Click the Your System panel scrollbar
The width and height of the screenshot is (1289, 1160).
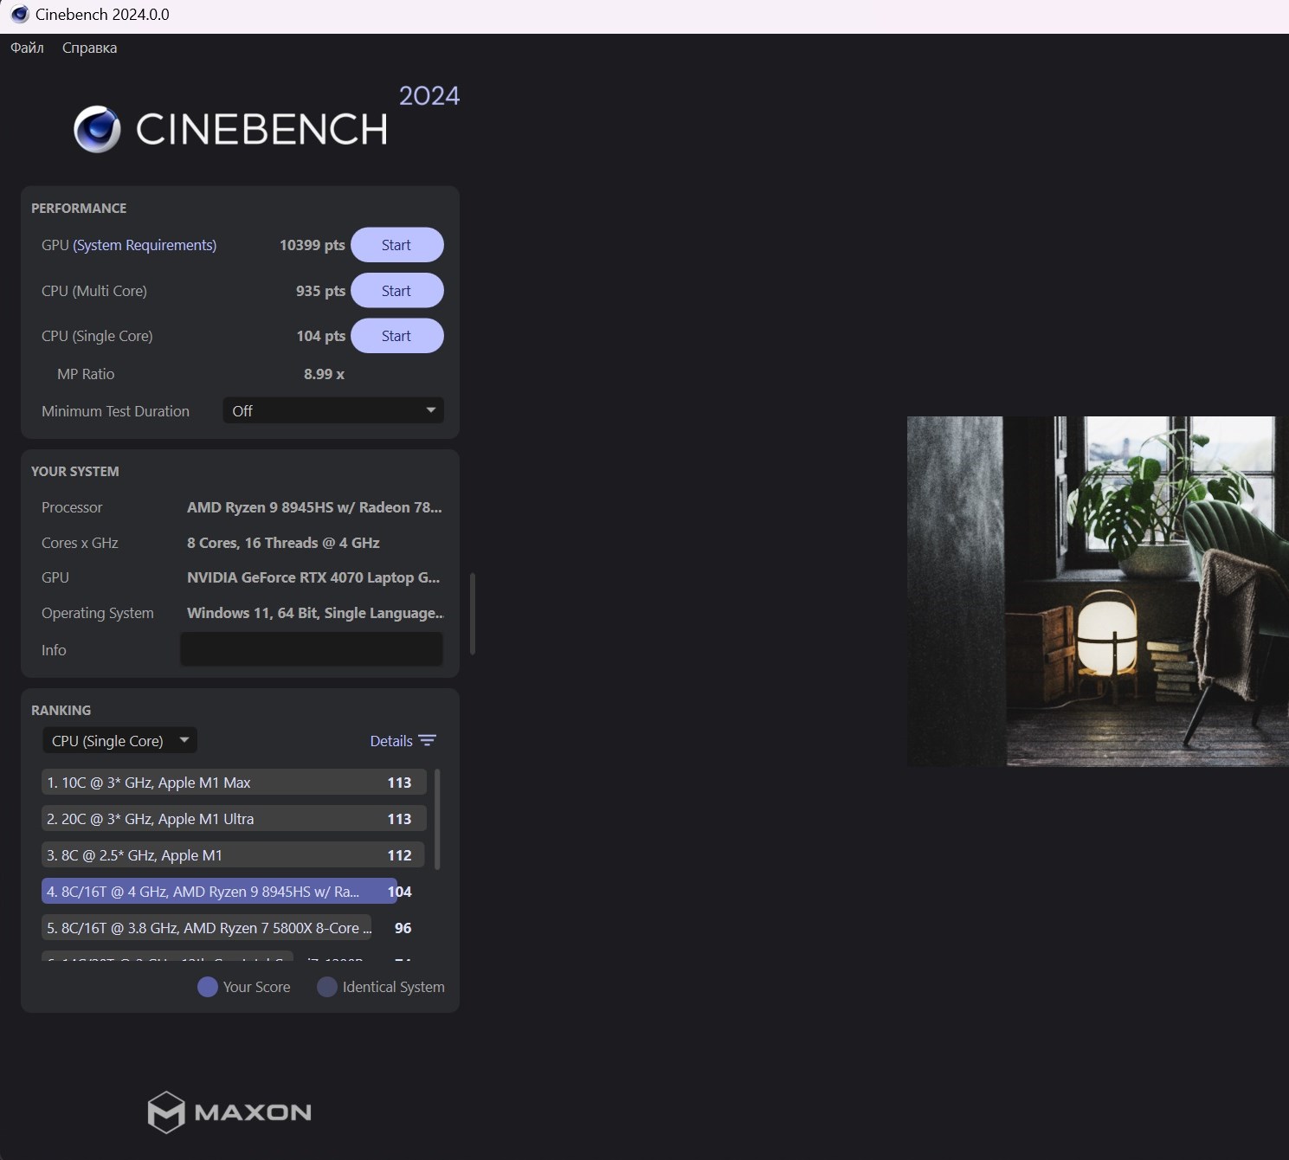(472, 613)
